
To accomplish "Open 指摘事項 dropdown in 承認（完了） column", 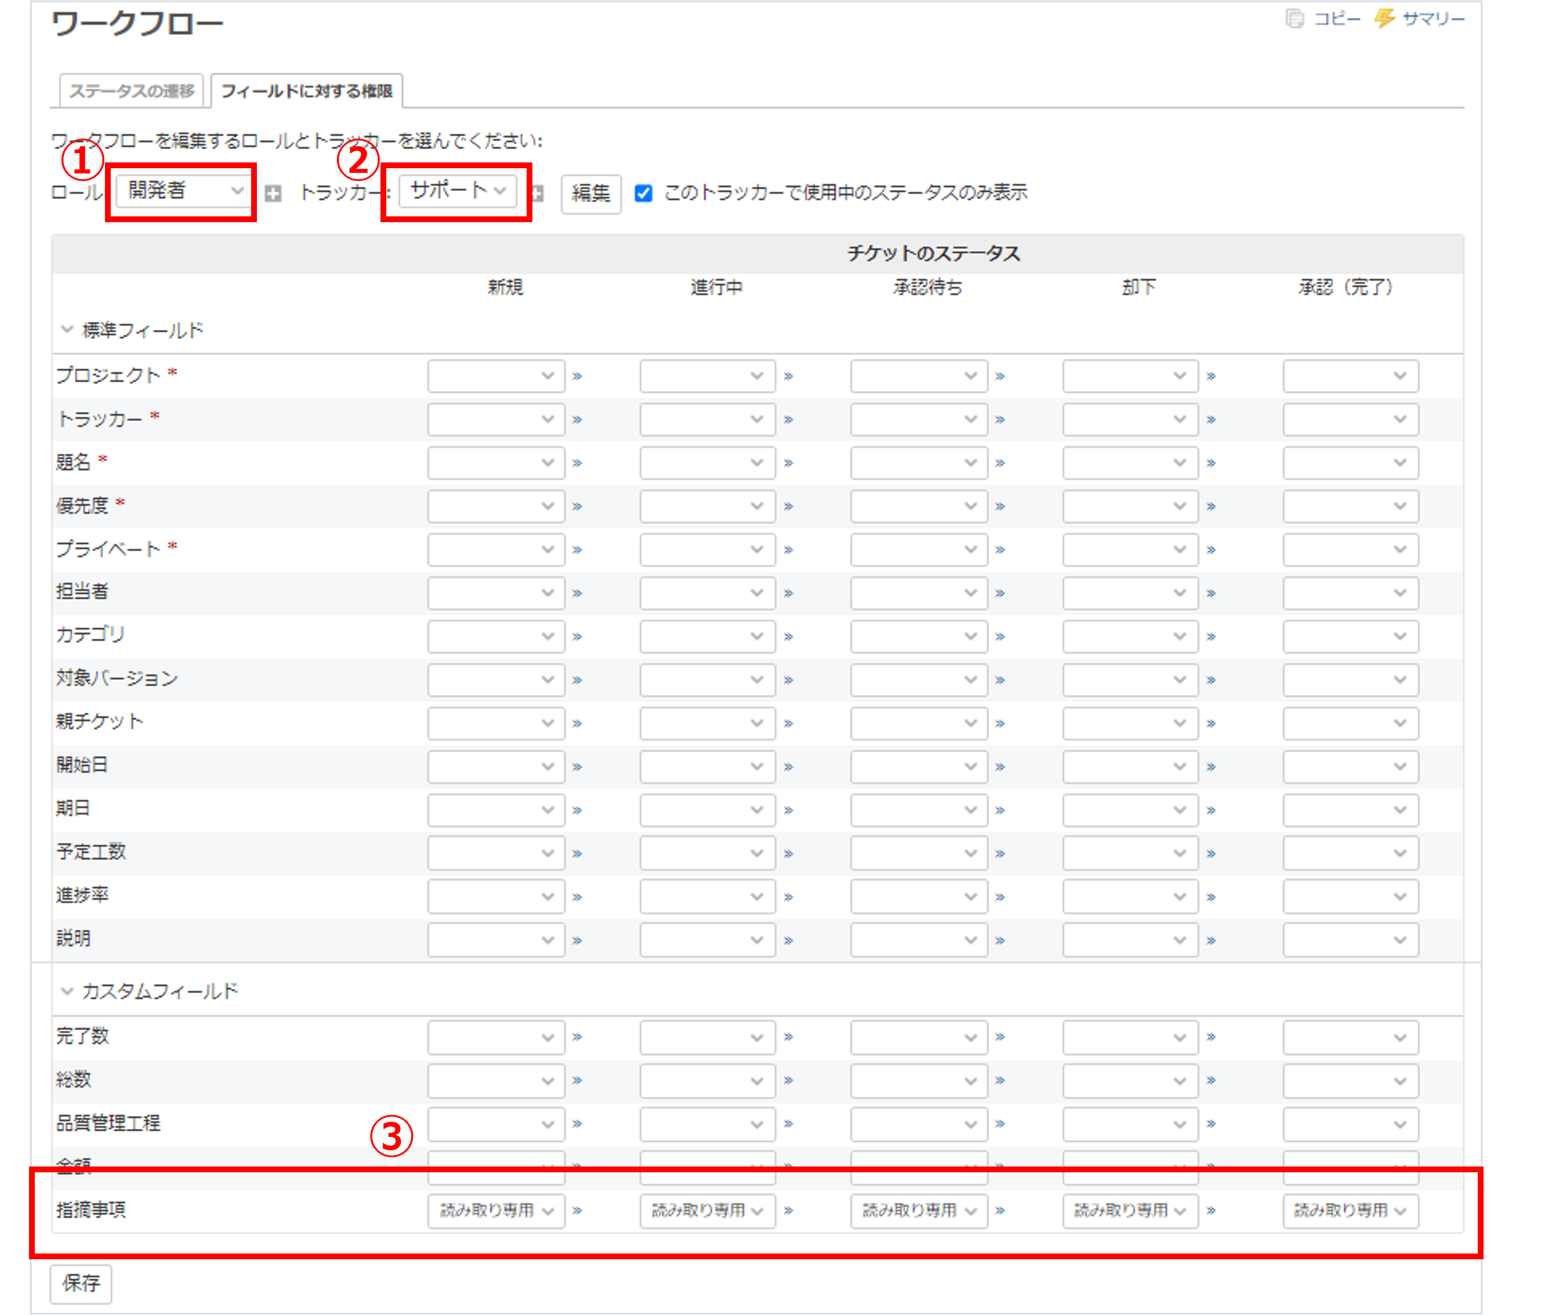I will (x=1351, y=1211).
